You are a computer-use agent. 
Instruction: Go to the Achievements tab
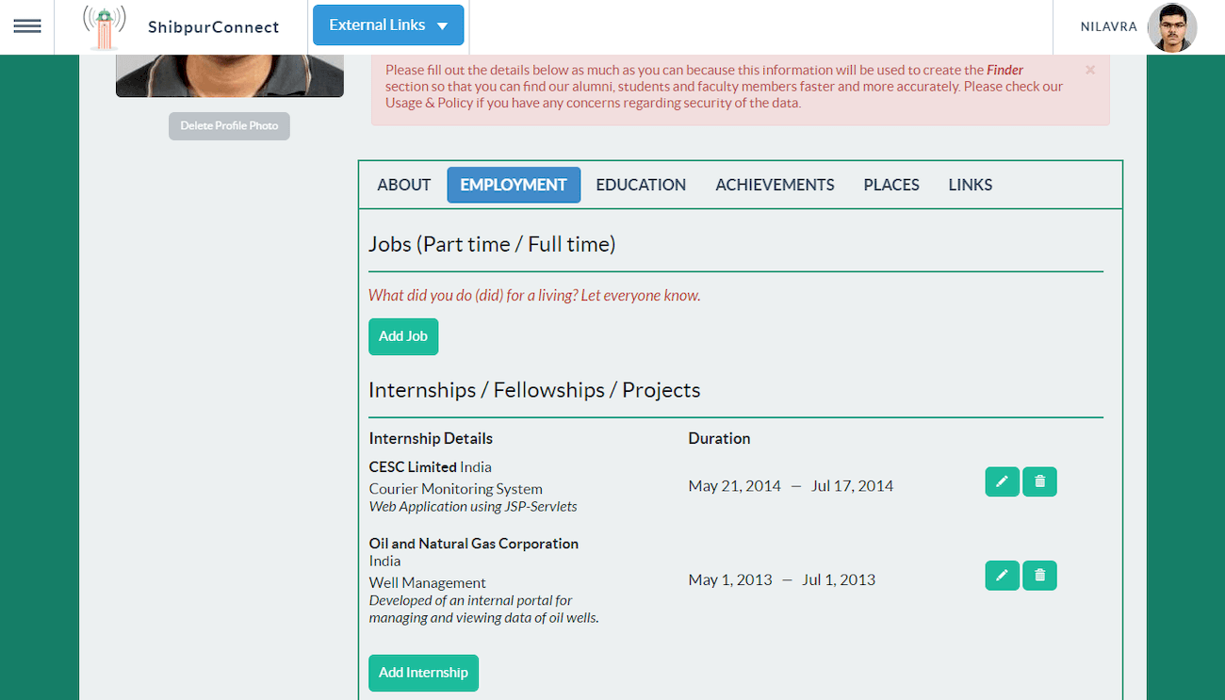click(775, 185)
